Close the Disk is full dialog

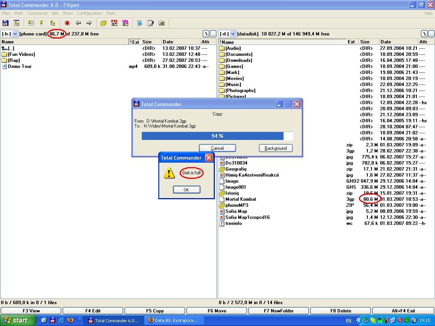point(209,158)
